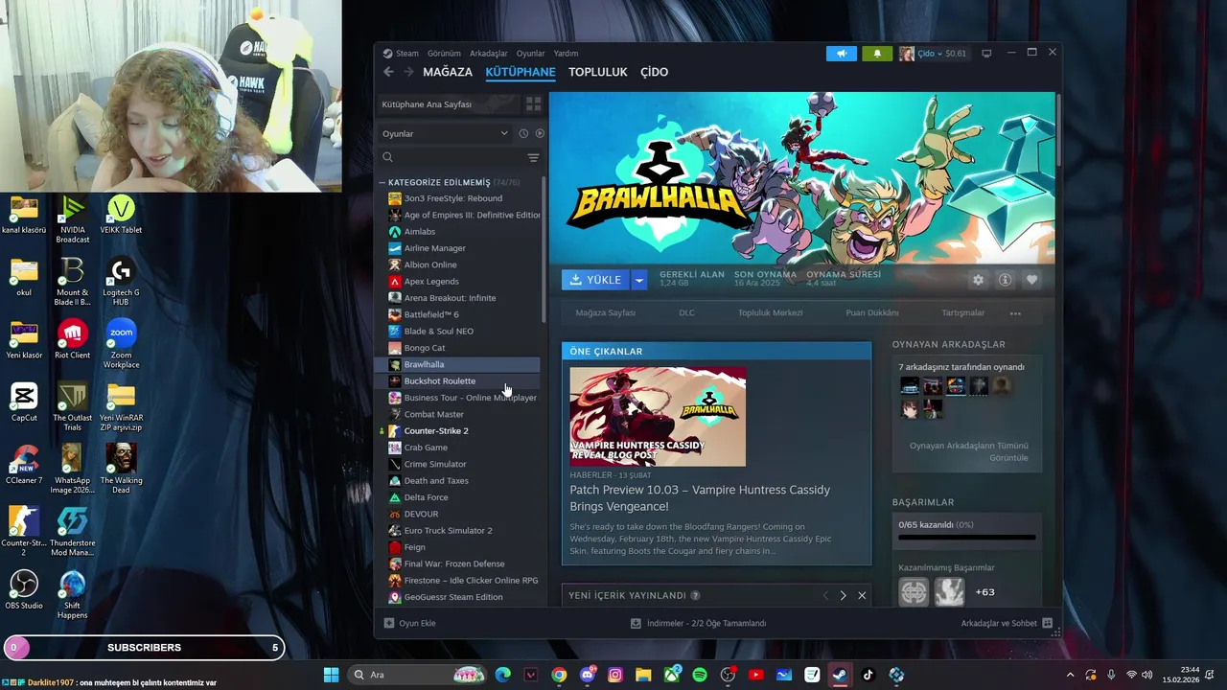View all playing friends link
The width and height of the screenshot is (1227, 690).
(968, 451)
